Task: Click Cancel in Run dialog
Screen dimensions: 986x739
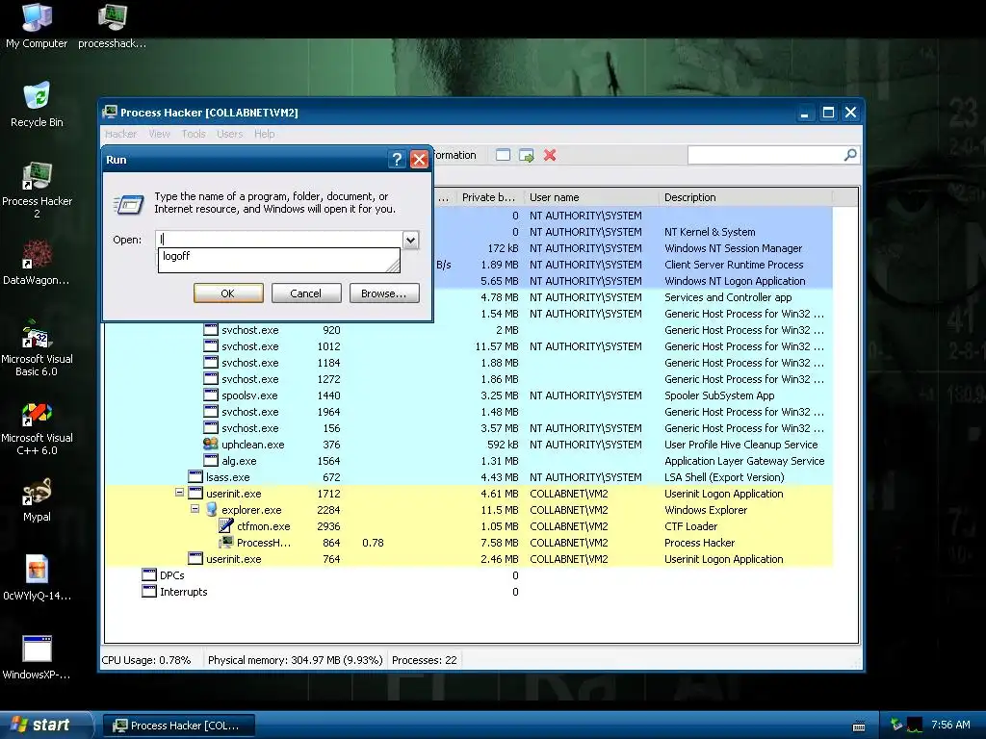Action: [x=306, y=293]
